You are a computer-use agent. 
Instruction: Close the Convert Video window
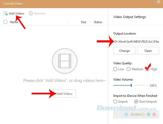tap(158, 2)
